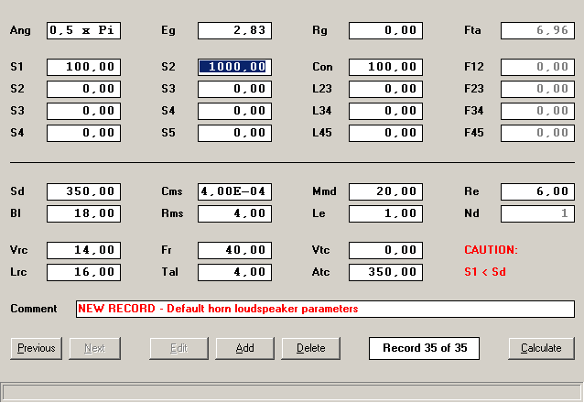Select the Le field showing 1,00
Screen dimensions: 584x403
[386, 213]
